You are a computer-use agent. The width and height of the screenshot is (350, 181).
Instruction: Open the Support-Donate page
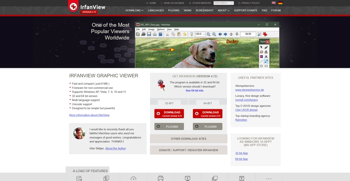point(245,10)
